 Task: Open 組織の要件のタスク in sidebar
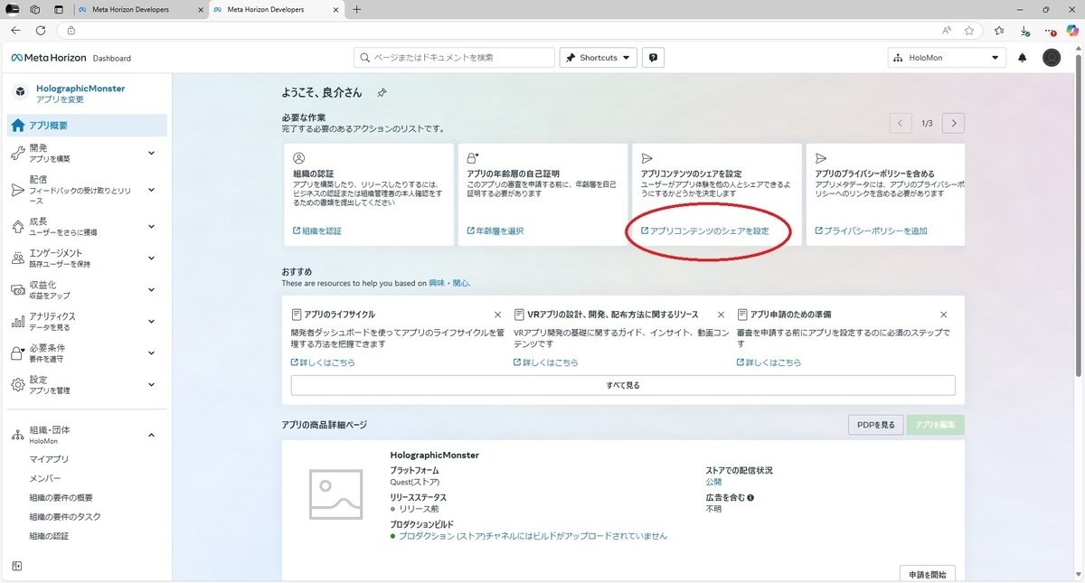click(x=65, y=517)
